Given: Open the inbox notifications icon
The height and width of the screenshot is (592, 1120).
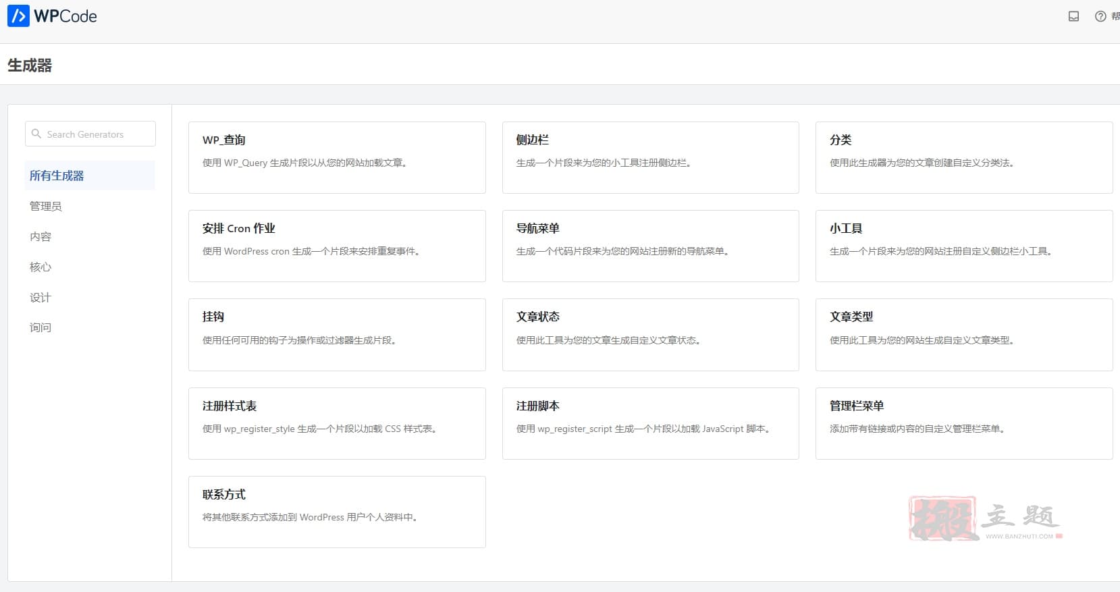Looking at the screenshot, I should (x=1073, y=16).
